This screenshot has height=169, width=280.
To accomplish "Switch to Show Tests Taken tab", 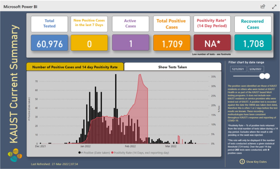I will [173, 67].
